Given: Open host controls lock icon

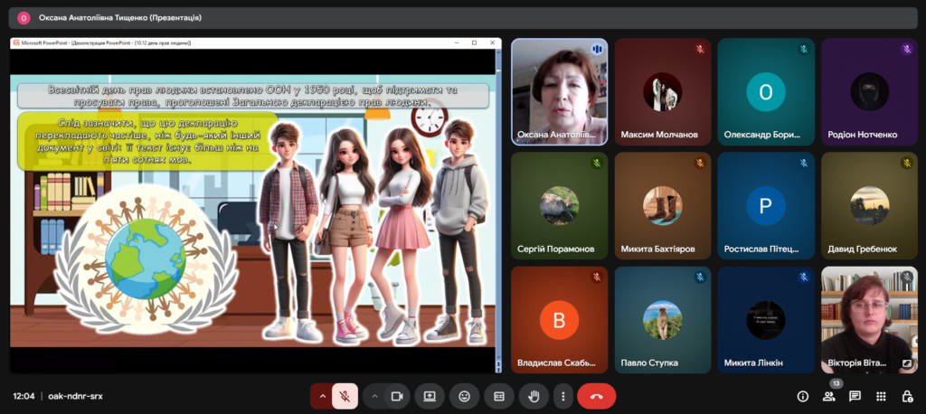Looking at the screenshot, I should [906, 396].
